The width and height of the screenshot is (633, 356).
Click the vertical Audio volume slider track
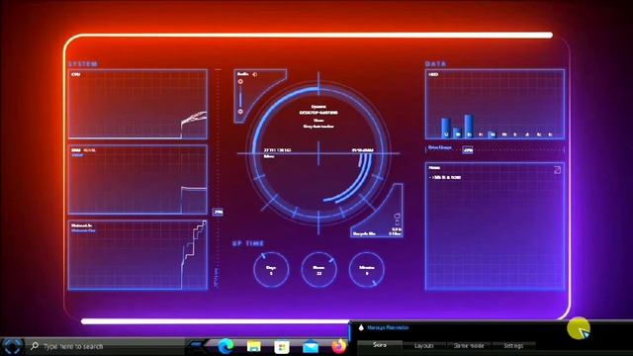point(240,97)
